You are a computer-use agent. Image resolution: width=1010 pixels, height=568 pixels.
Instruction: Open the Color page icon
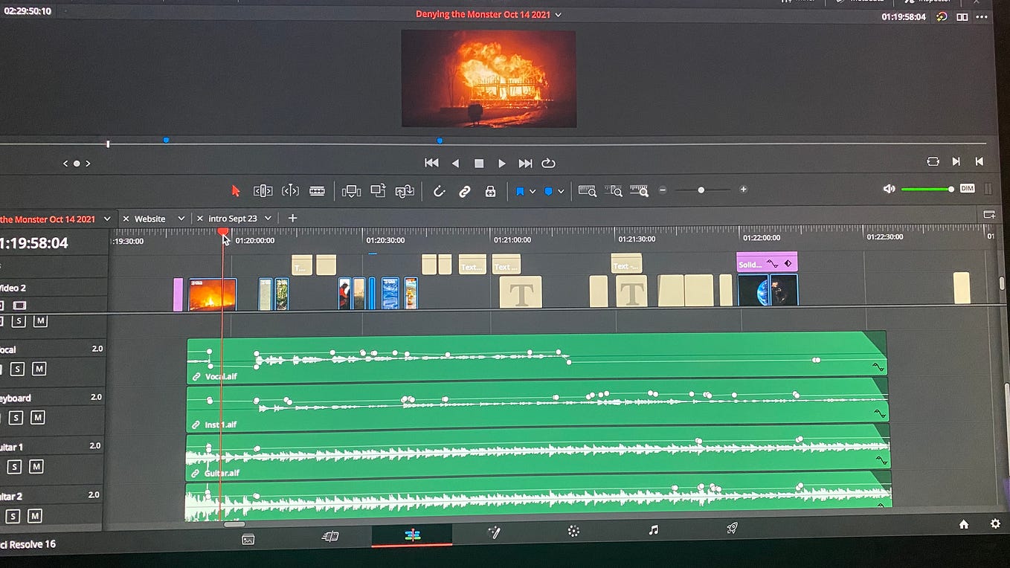pos(573,531)
